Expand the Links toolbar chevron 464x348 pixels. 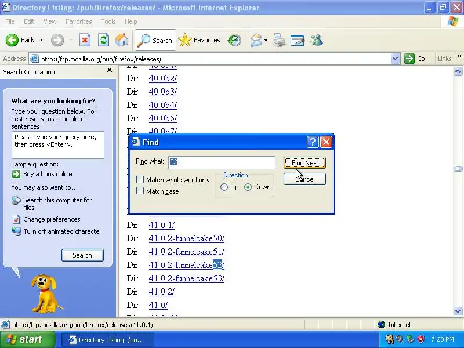(459, 56)
